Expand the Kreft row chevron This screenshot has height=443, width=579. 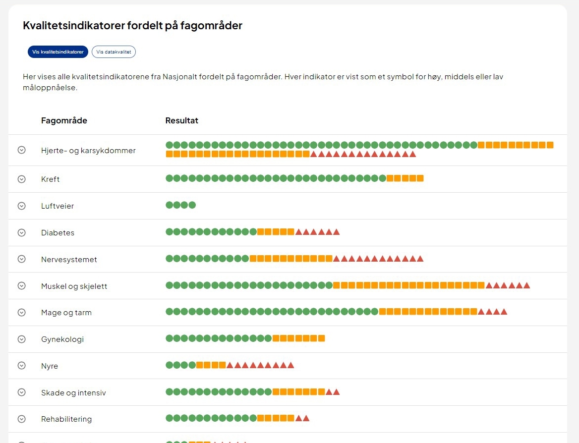click(21, 179)
